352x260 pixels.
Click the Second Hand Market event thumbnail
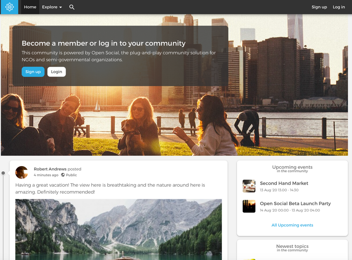coord(249,186)
